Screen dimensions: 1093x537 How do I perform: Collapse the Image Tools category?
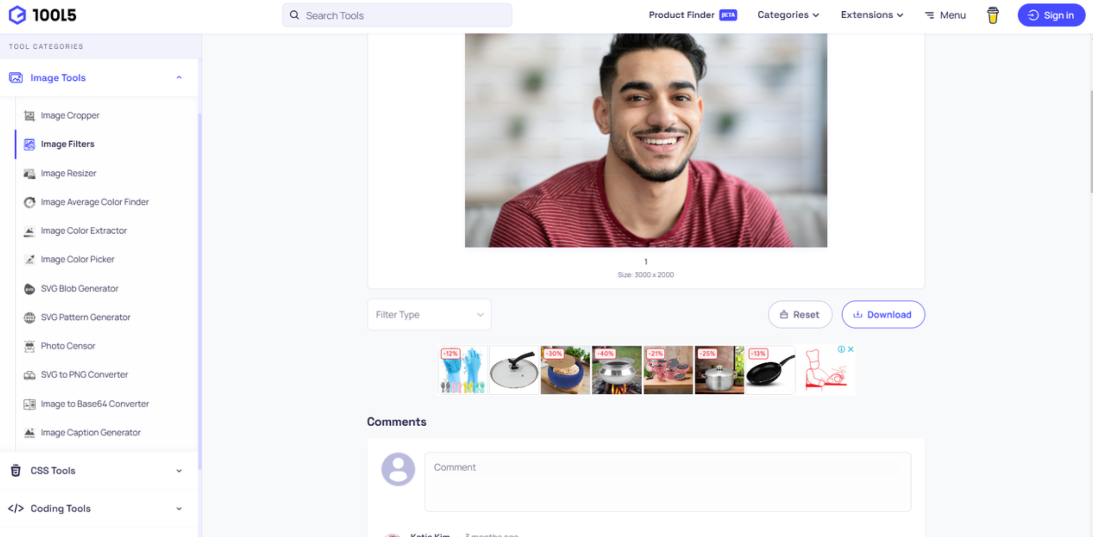(x=179, y=77)
